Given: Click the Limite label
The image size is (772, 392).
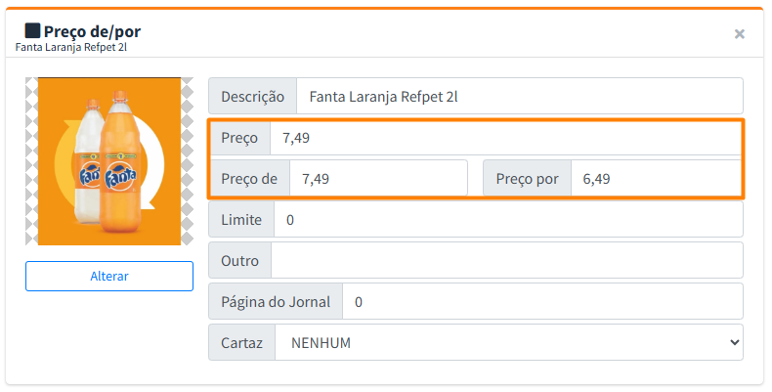Looking at the screenshot, I should coord(241,220).
